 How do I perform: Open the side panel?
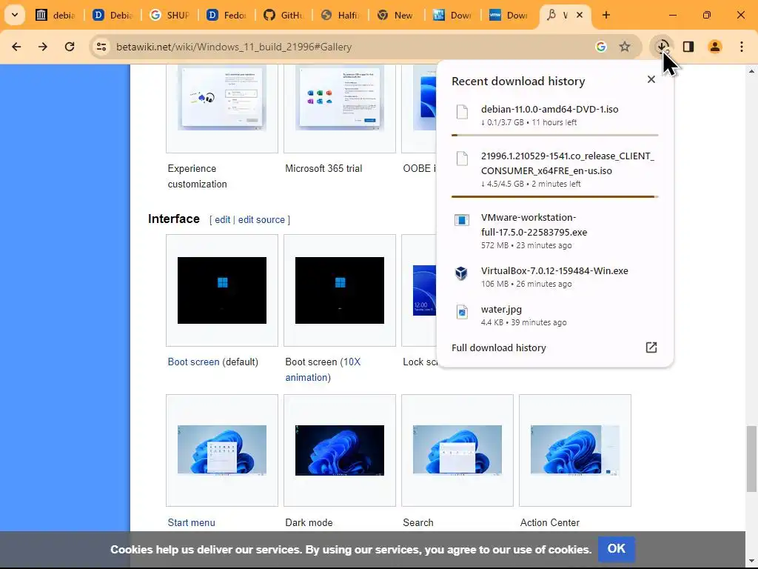tap(688, 47)
